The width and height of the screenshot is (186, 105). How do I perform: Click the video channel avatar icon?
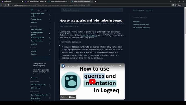[63, 66]
